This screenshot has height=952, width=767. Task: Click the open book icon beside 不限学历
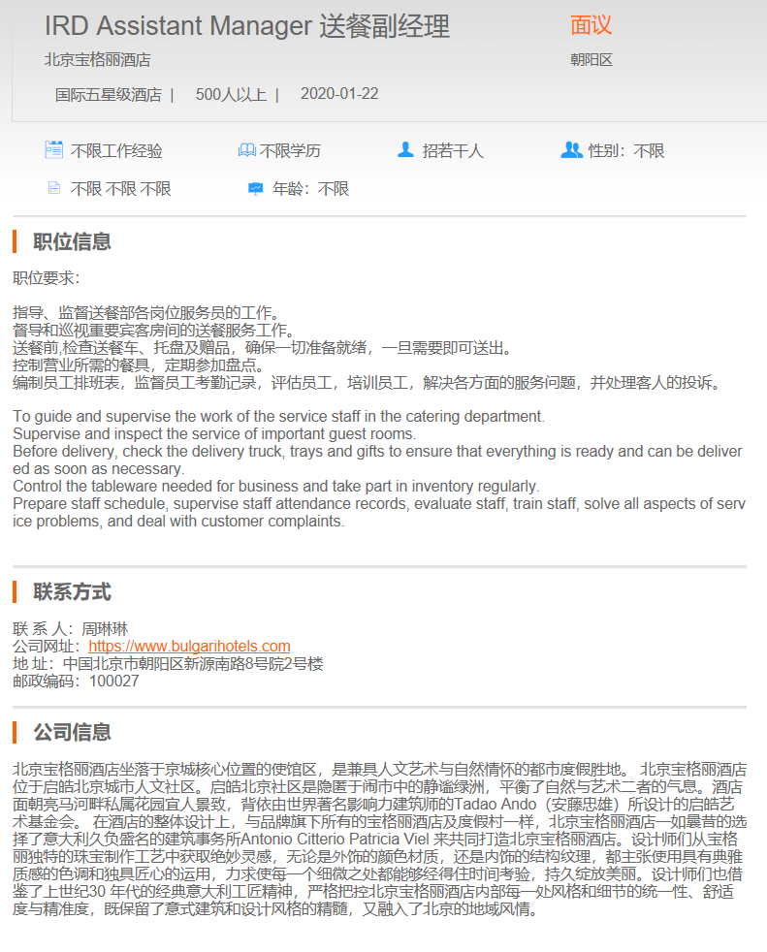[246, 150]
